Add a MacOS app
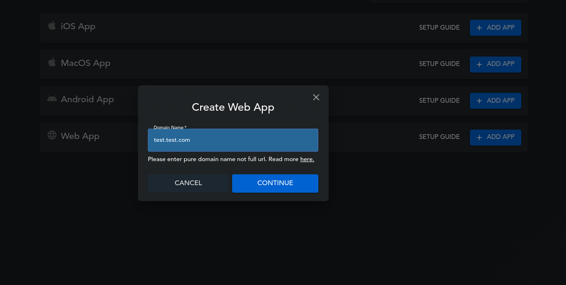The height and width of the screenshot is (285, 566). pos(495,64)
